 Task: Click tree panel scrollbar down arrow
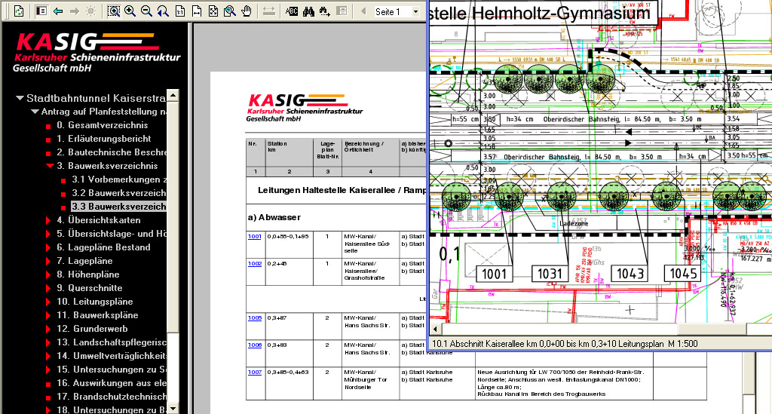tap(173, 409)
